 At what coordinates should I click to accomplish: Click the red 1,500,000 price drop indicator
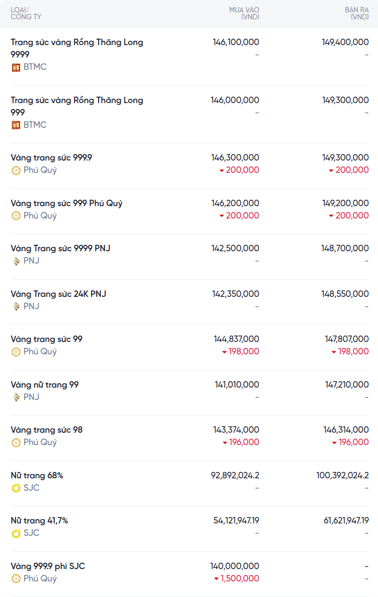tap(236, 579)
